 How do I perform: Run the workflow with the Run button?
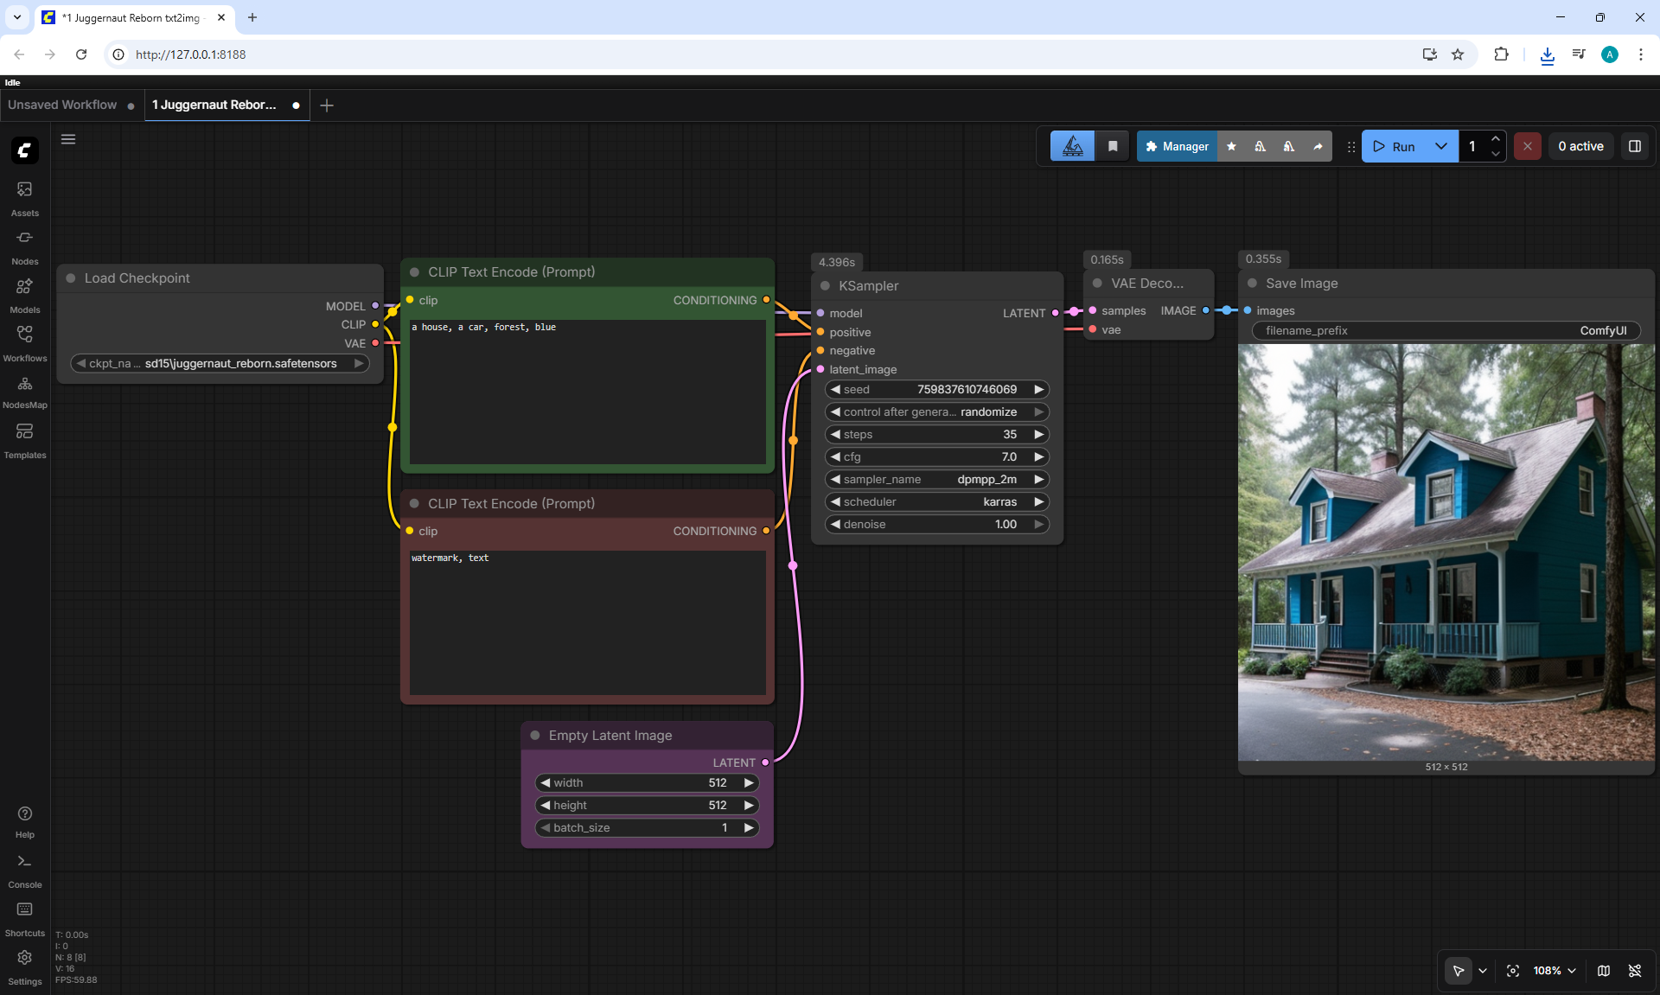(1395, 146)
